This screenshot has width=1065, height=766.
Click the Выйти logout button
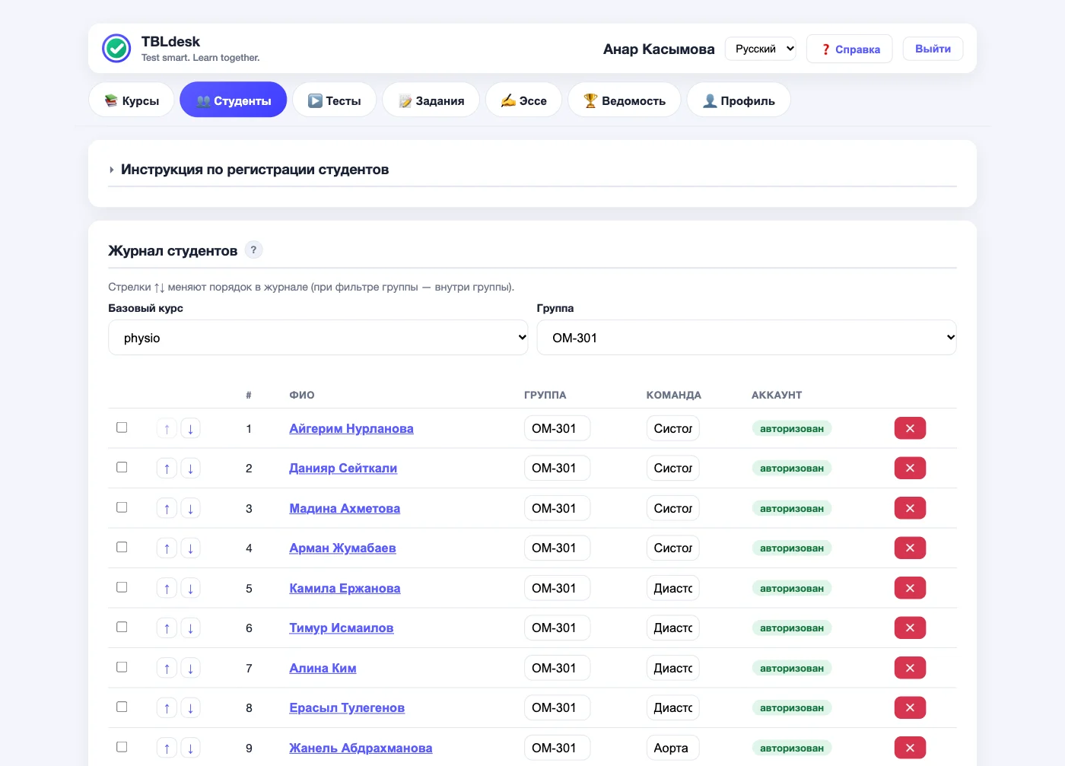933,49
